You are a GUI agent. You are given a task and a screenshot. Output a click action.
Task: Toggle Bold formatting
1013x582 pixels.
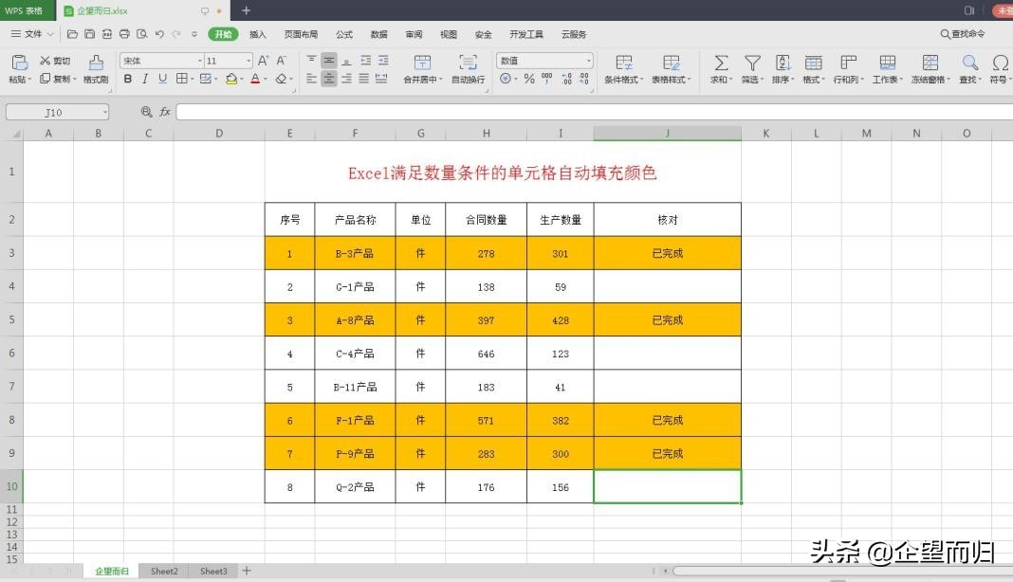128,79
